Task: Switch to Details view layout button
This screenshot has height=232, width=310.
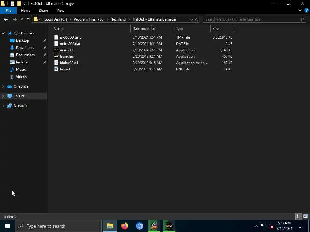Action: tap(298, 216)
